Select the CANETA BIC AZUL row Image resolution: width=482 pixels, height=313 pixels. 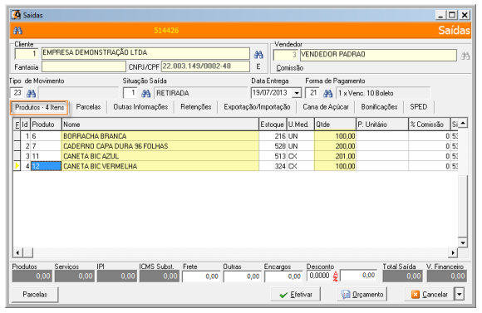click(x=235, y=156)
